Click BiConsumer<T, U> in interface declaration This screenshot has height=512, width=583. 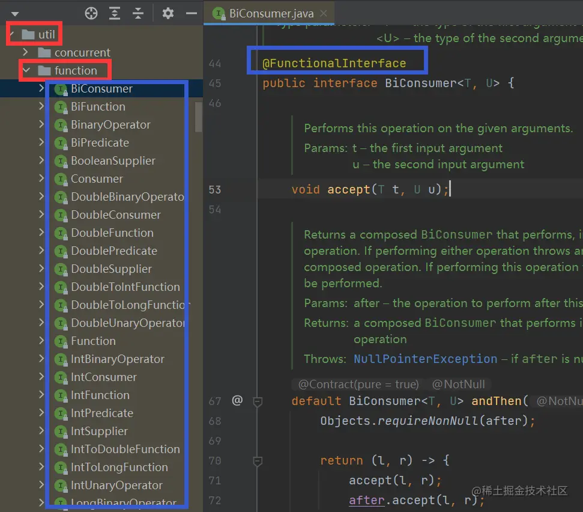click(443, 83)
